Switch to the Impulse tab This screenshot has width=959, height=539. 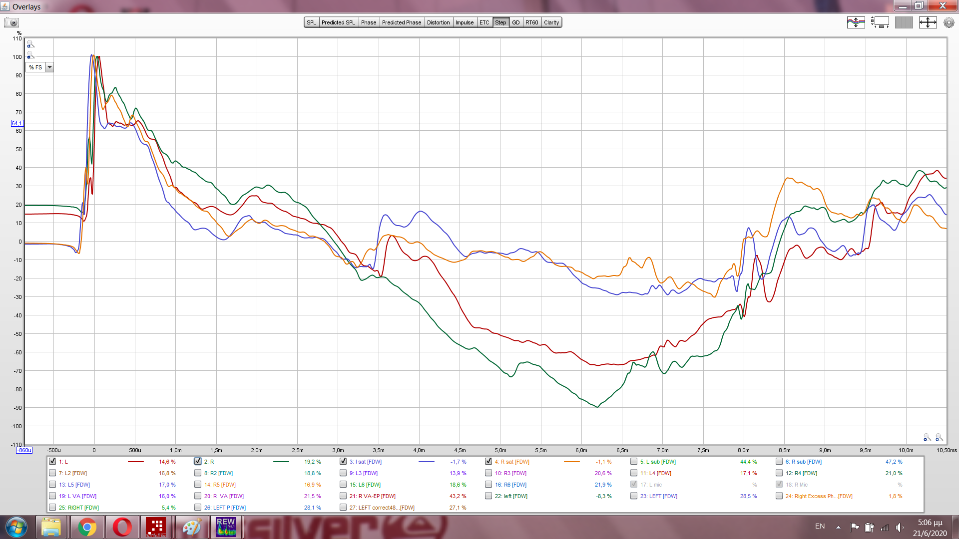(464, 22)
